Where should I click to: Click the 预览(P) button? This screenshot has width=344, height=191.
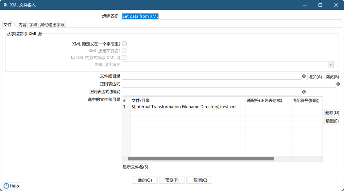click(x=172, y=180)
